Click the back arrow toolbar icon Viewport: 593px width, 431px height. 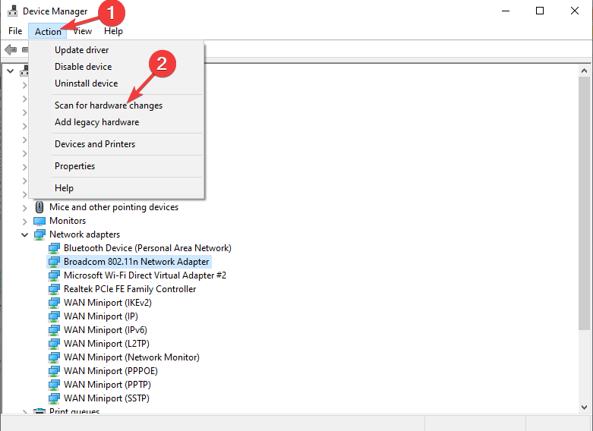point(11,49)
